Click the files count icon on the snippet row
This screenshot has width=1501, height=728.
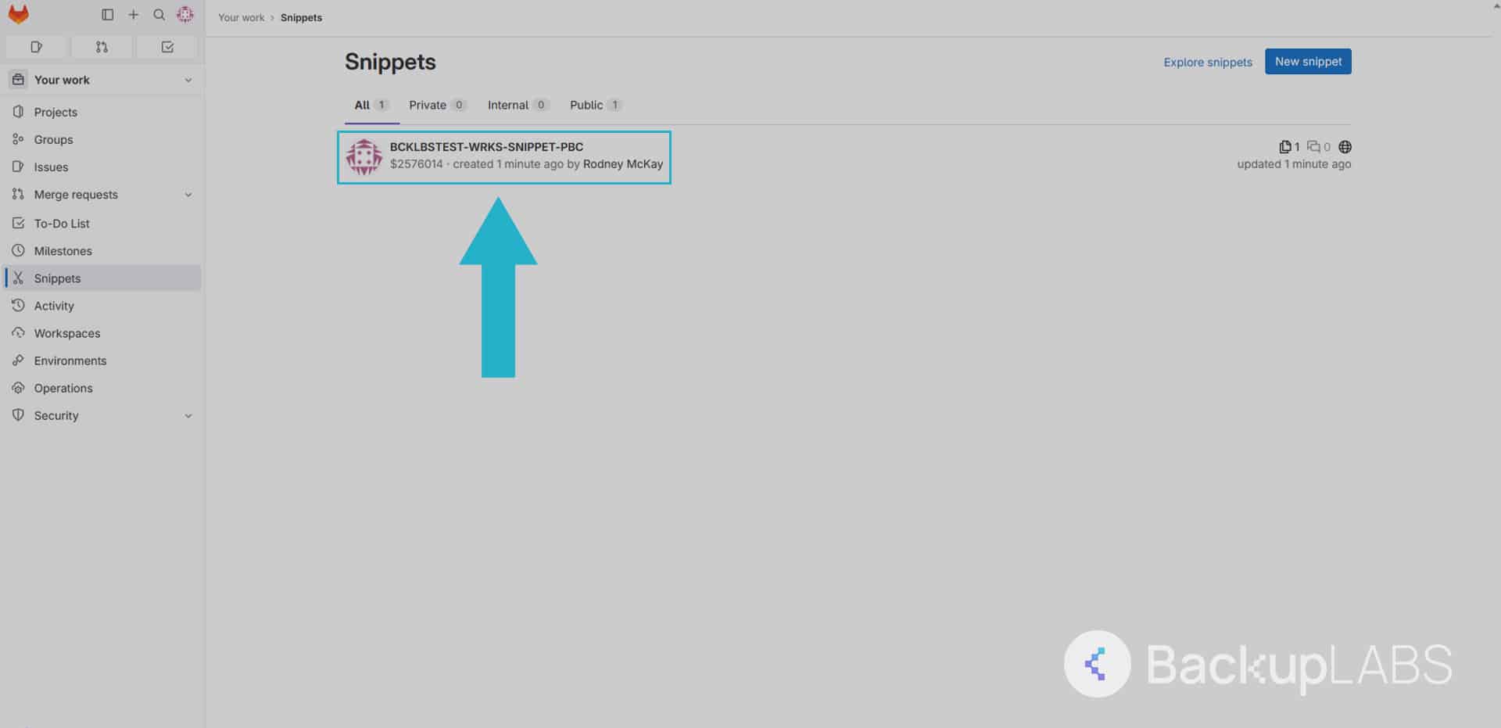(x=1284, y=146)
